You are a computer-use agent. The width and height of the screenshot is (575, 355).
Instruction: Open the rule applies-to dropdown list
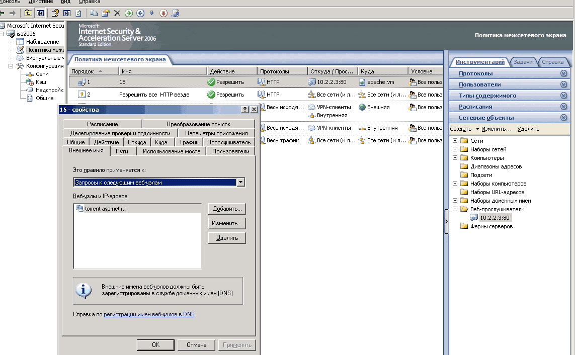[240, 182]
